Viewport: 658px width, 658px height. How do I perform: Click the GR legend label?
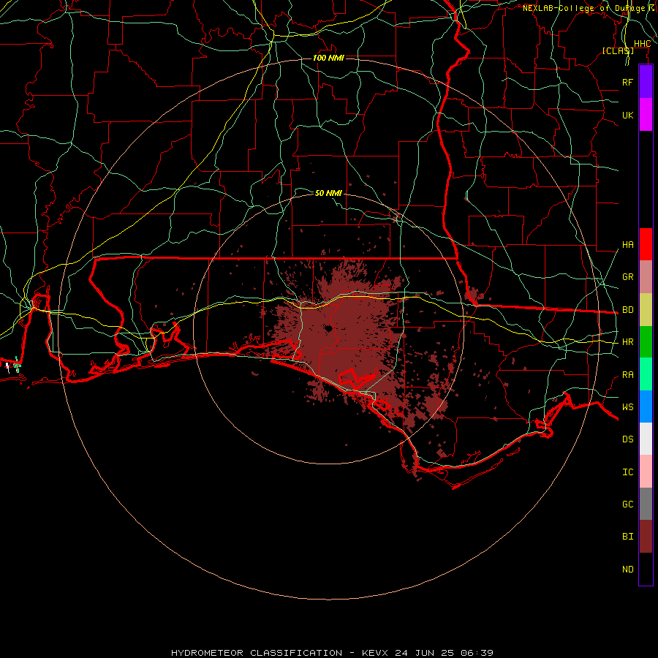[627, 277]
